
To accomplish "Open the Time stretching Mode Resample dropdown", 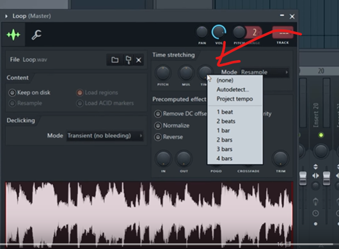I will coord(265,72).
